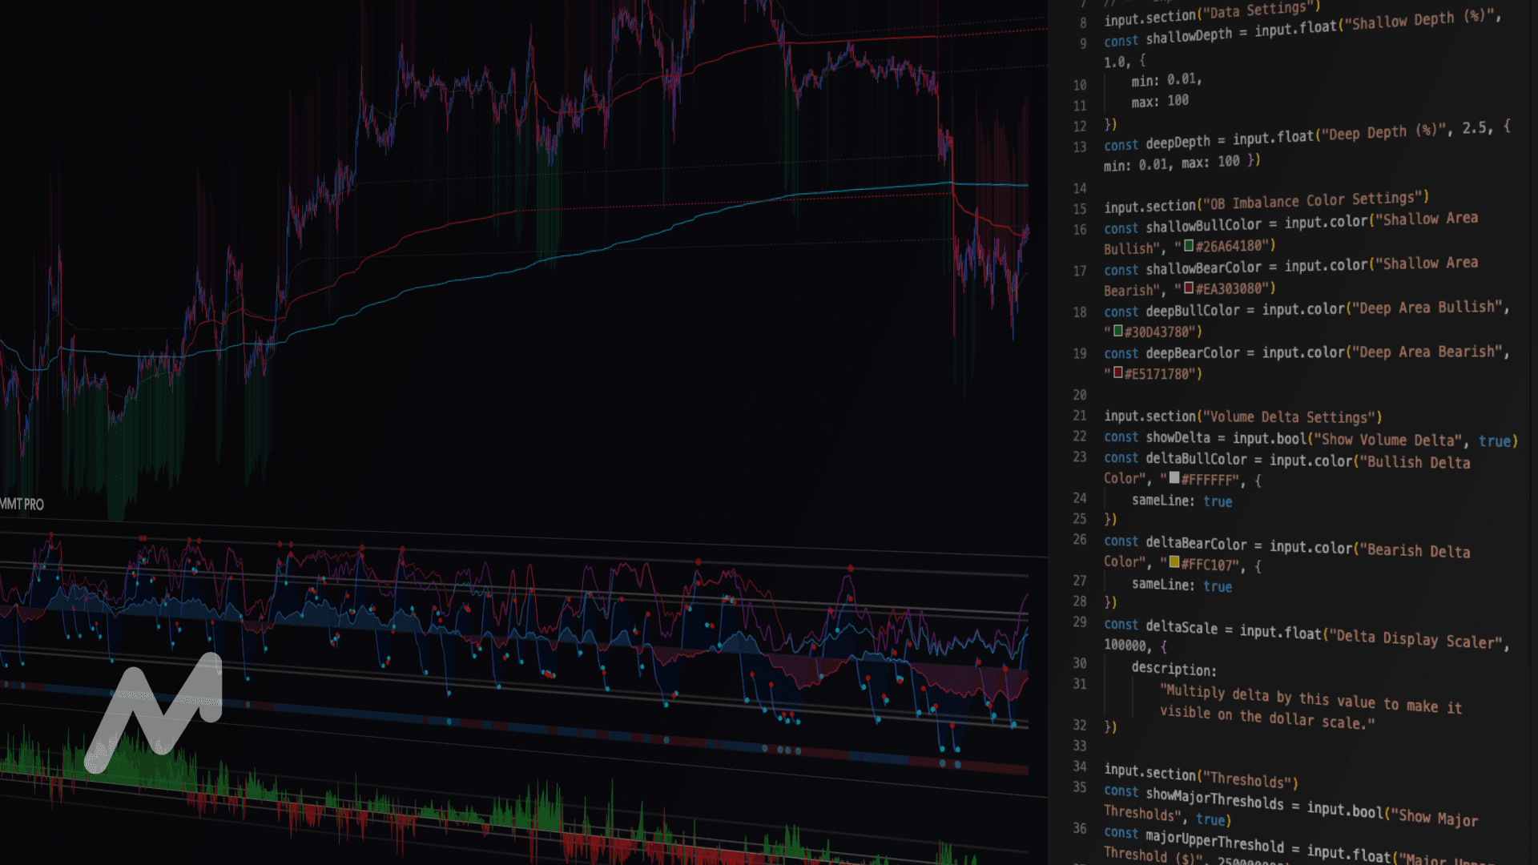Viewport: 1538px width, 865px height.
Task: Open the Deep Area Bearish color swatch picker
Action: [x=1118, y=374]
